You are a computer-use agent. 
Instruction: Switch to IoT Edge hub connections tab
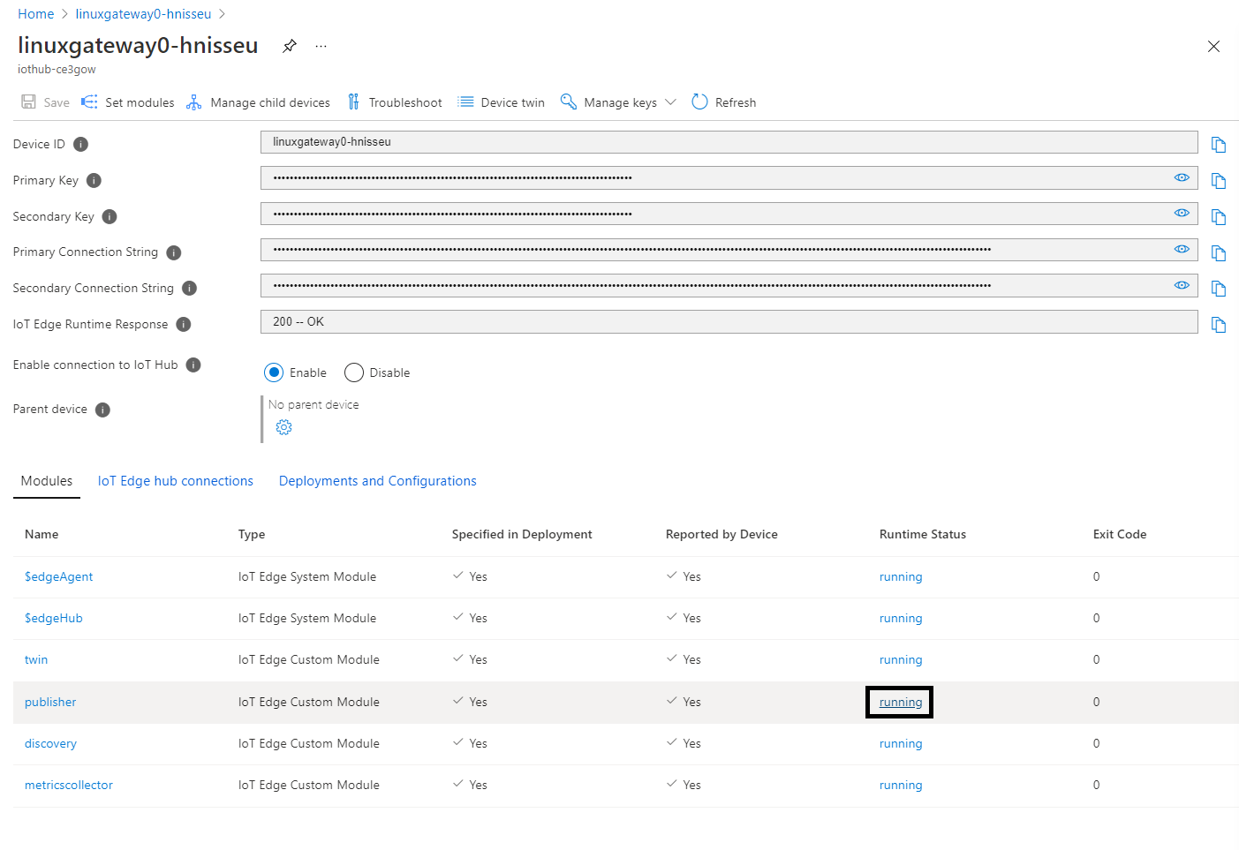pyautogui.click(x=175, y=480)
